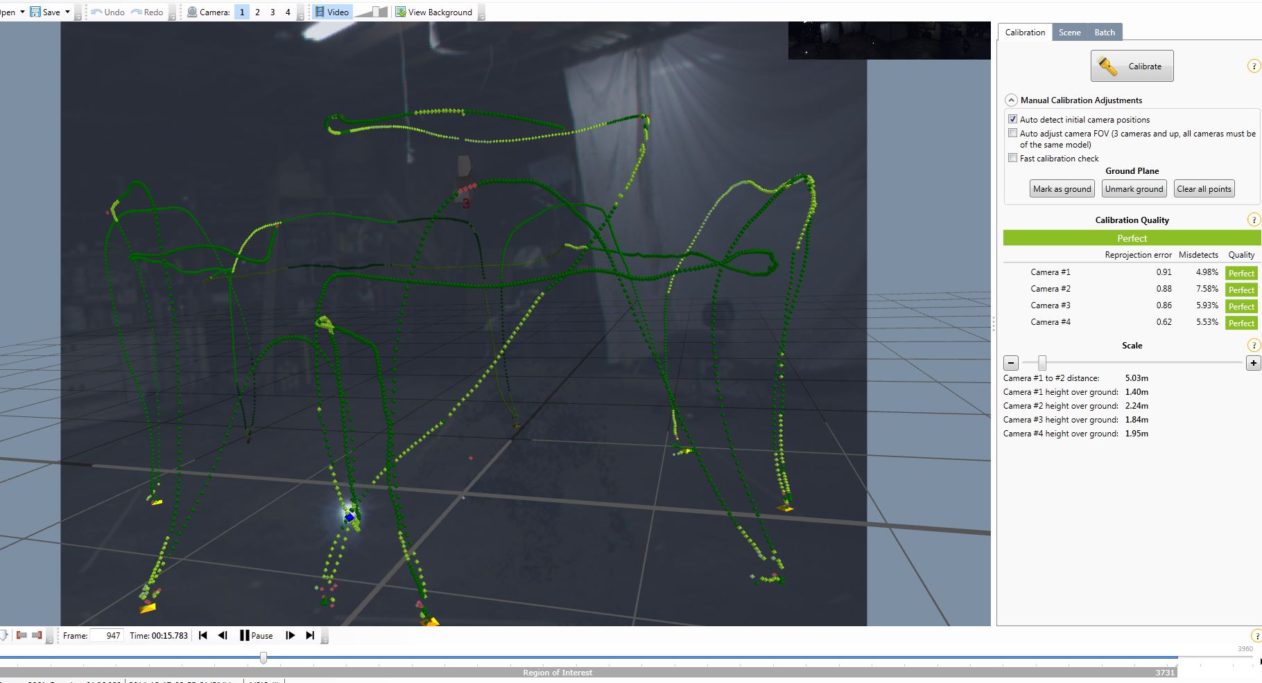Image resolution: width=1262 pixels, height=683 pixels.
Task: Step back one frame
Action: click(x=223, y=635)
